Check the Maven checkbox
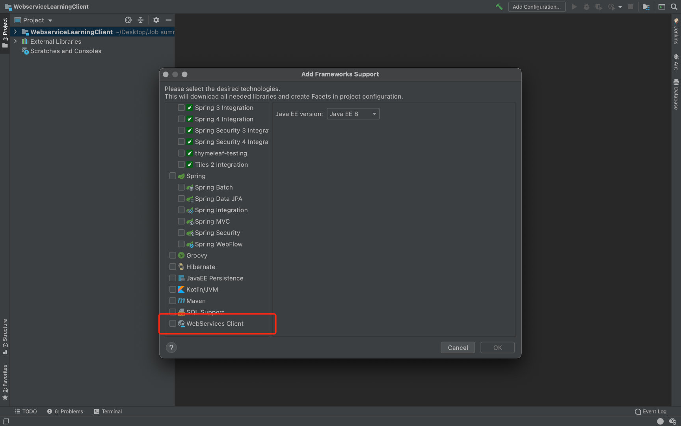 point(173,301)
